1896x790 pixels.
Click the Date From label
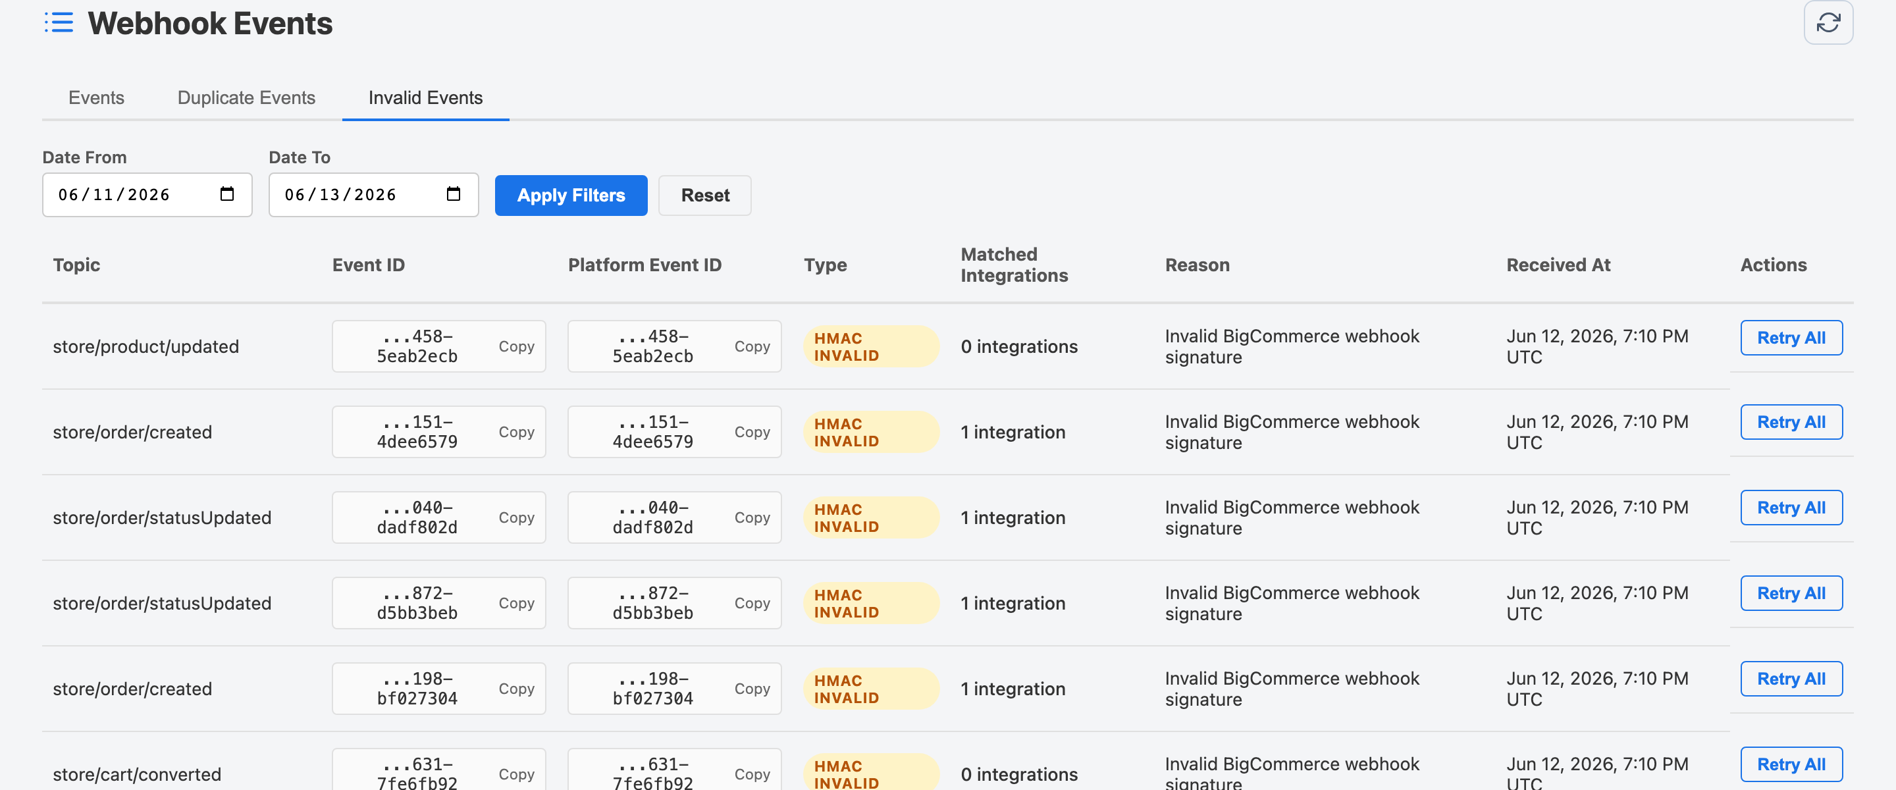(85, 157)
